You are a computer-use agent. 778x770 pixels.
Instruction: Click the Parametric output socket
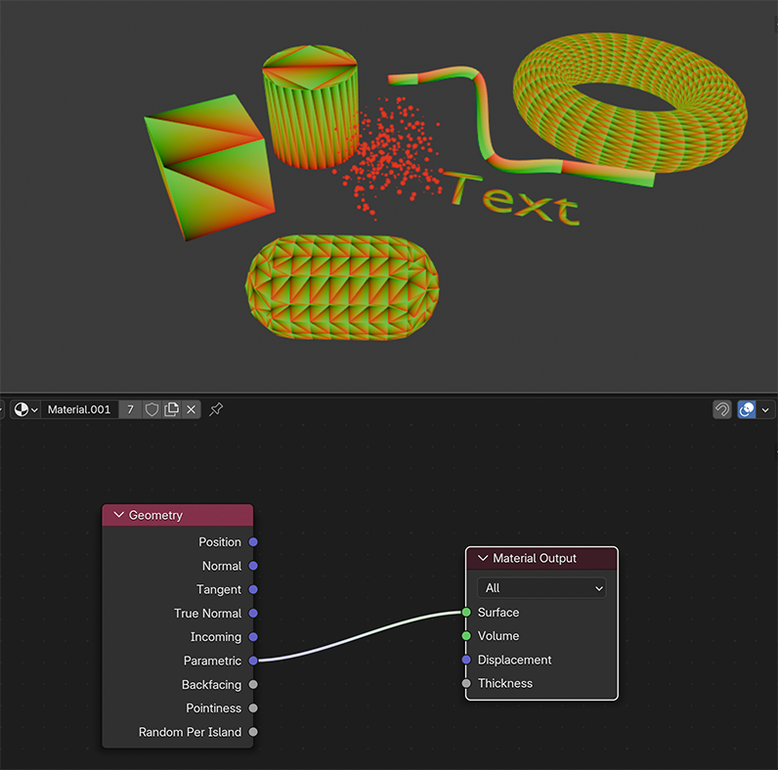click(x=253, y=661)
